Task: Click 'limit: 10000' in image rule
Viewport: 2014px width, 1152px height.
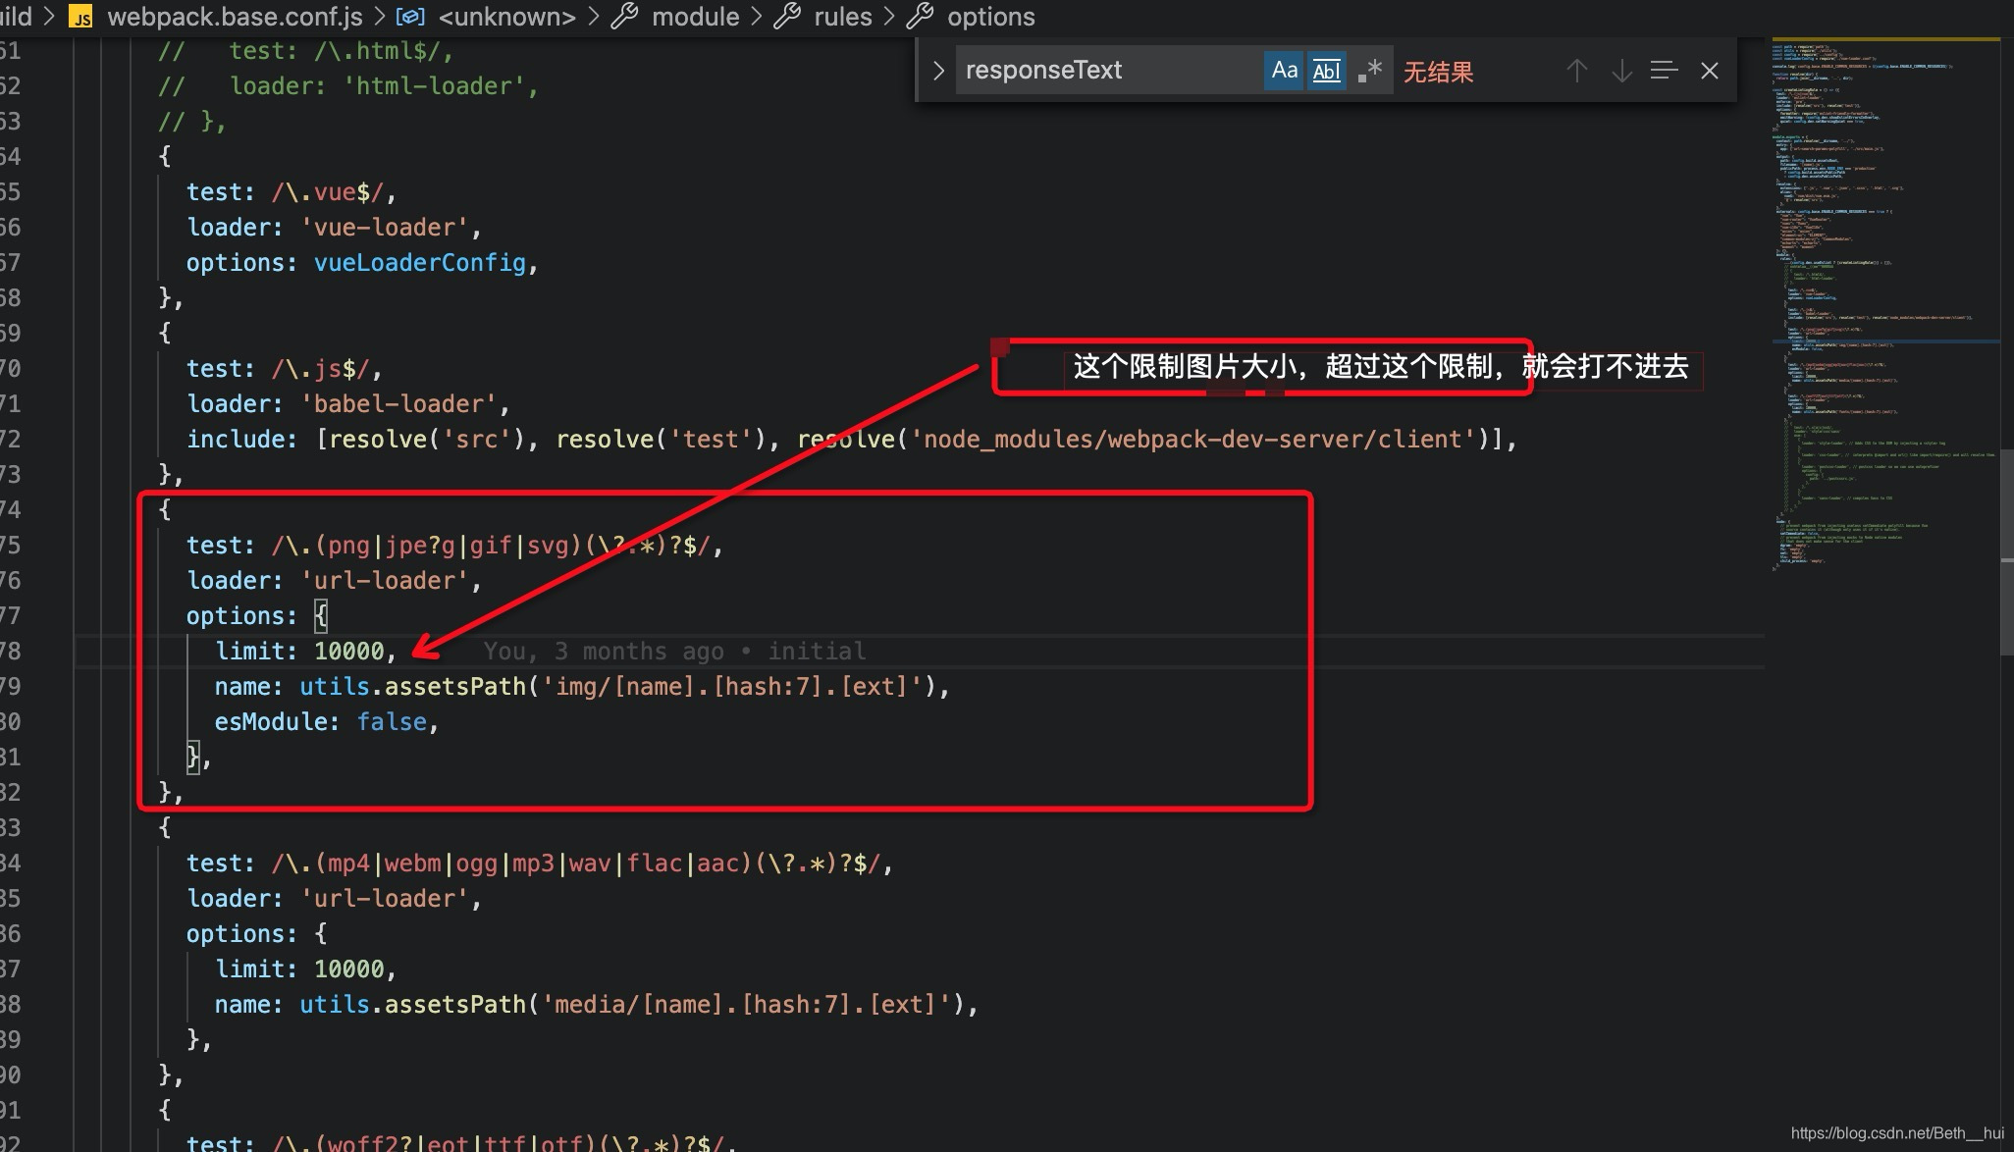Action: (x=305, y=651)
